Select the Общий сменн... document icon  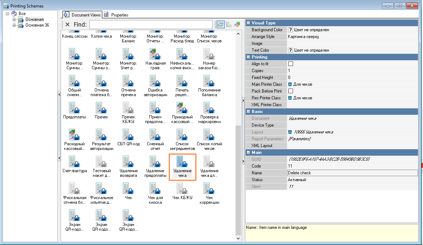(x=74, y=81)
